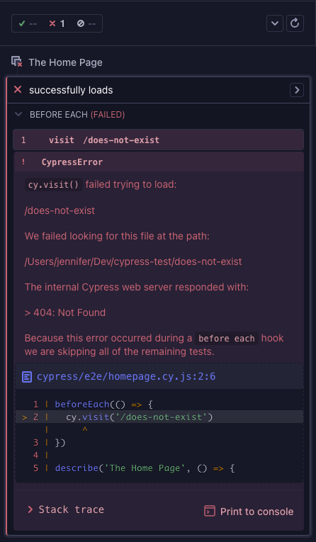Click the pending tests circle-slash counter
This screenshot has height=542, width=316.
pyautogui.click(x=86, y=23)
